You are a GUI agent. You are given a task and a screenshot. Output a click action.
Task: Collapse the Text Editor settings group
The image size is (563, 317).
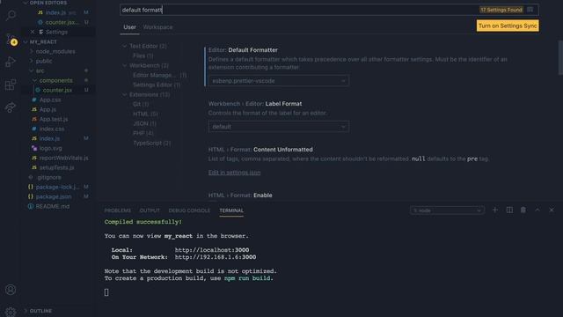tap(125, 46)
